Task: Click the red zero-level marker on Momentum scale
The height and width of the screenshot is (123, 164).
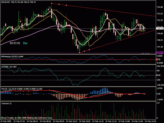Action: click(157, 60)
